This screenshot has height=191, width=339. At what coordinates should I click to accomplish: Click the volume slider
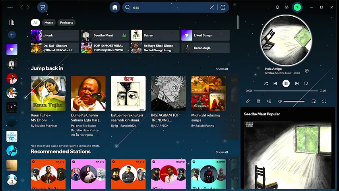coord(294,101)
